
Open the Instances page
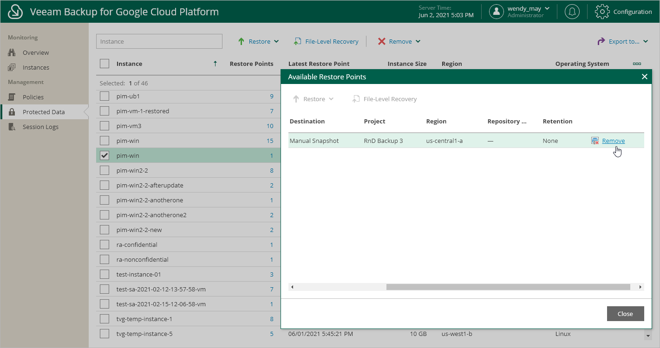click(x=36, y=67)
